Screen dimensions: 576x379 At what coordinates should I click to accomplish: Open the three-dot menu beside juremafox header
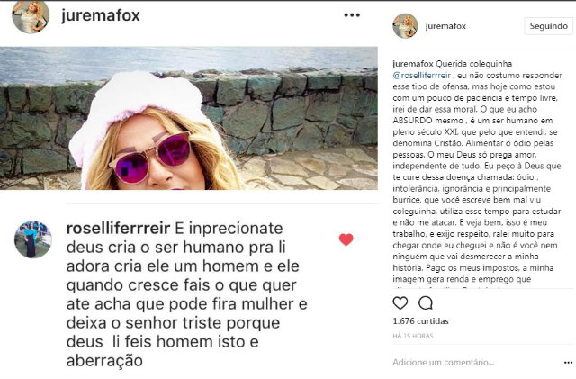[352, 15]
